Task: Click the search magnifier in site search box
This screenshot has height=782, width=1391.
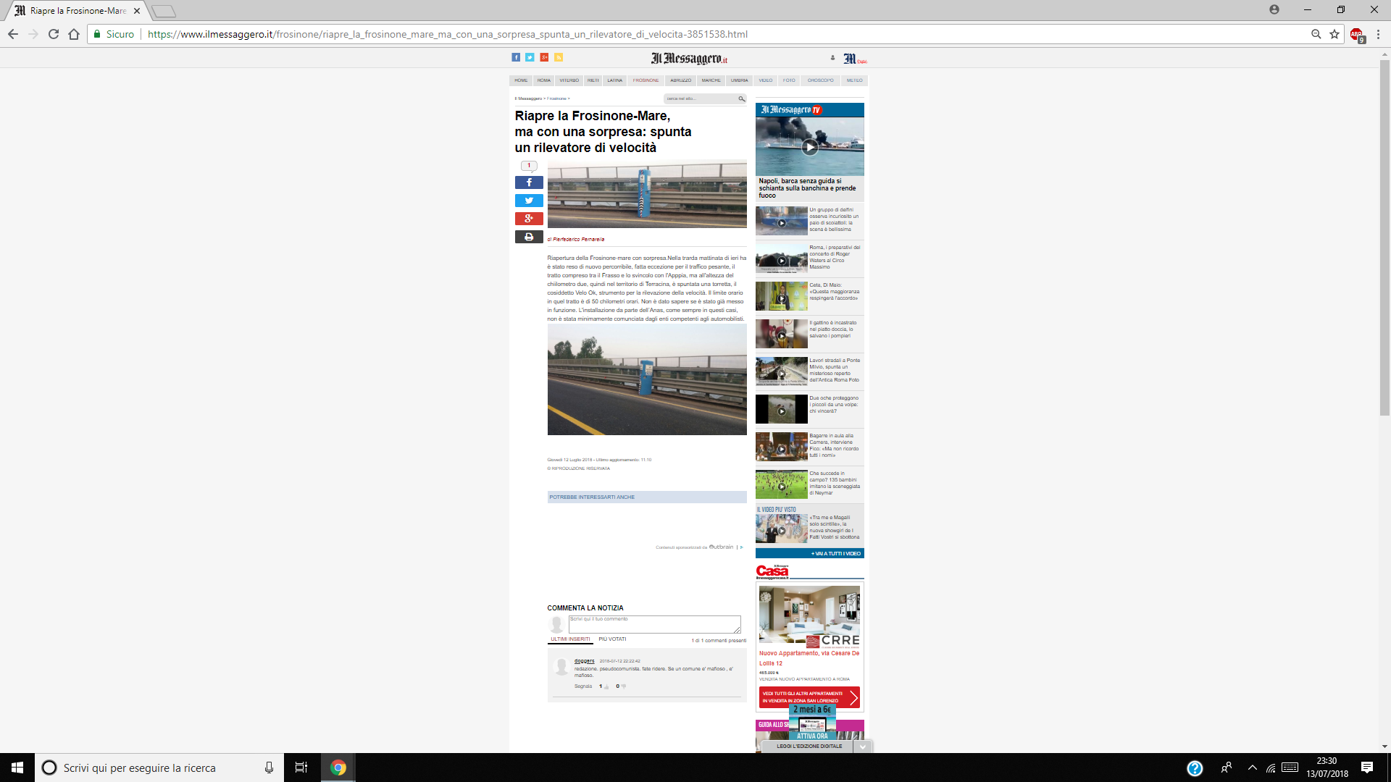Action: (x=741, y=98)
